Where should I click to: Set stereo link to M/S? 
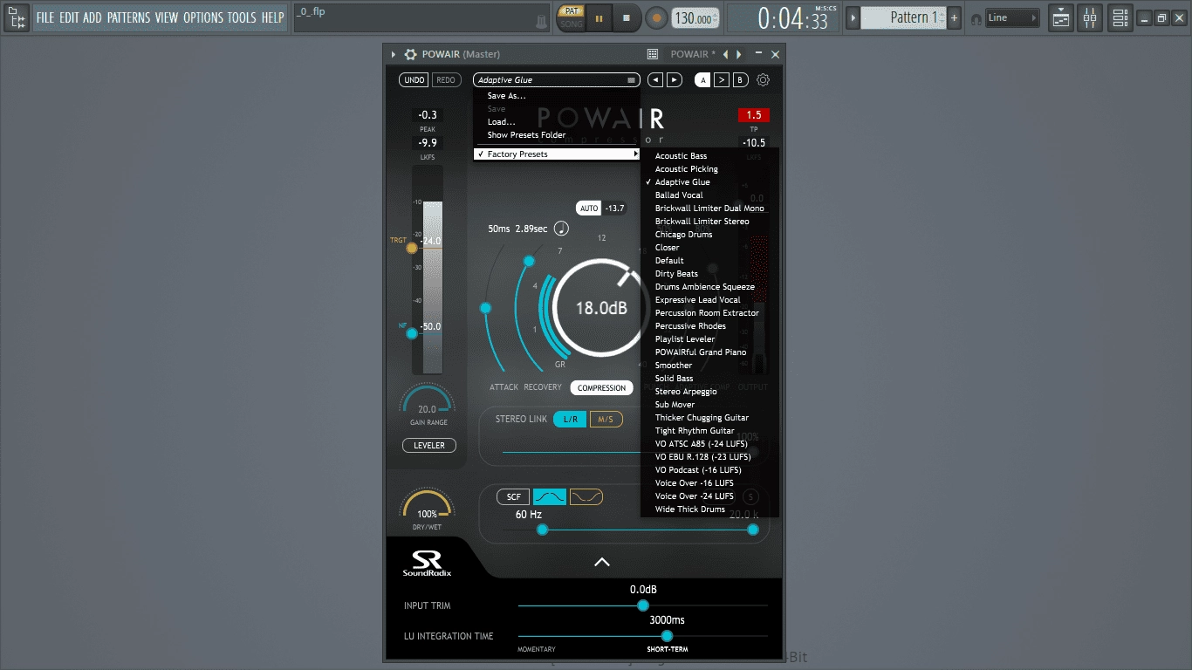pos(606,420)
